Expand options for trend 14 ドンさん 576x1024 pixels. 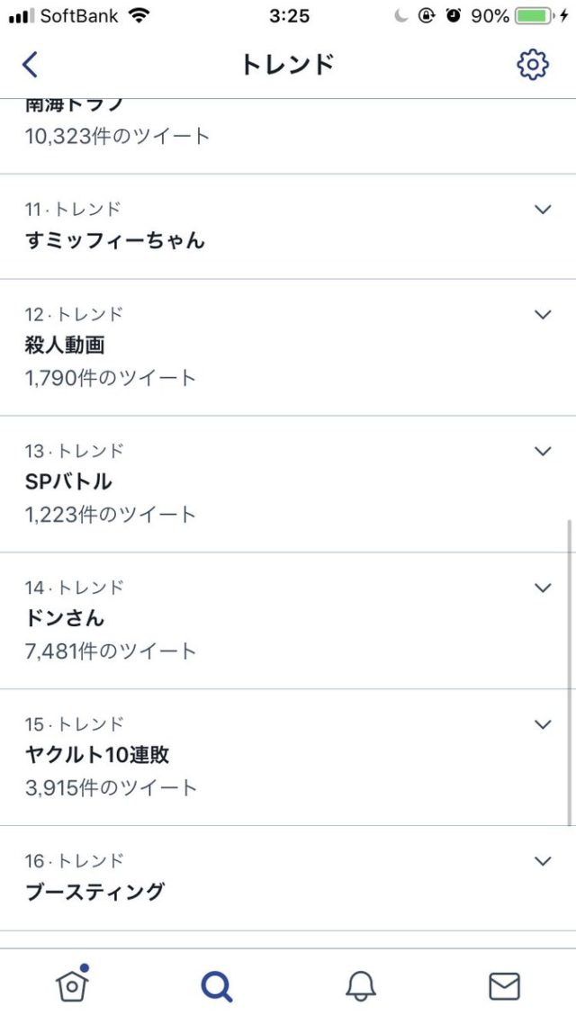[x=542, y=588]
